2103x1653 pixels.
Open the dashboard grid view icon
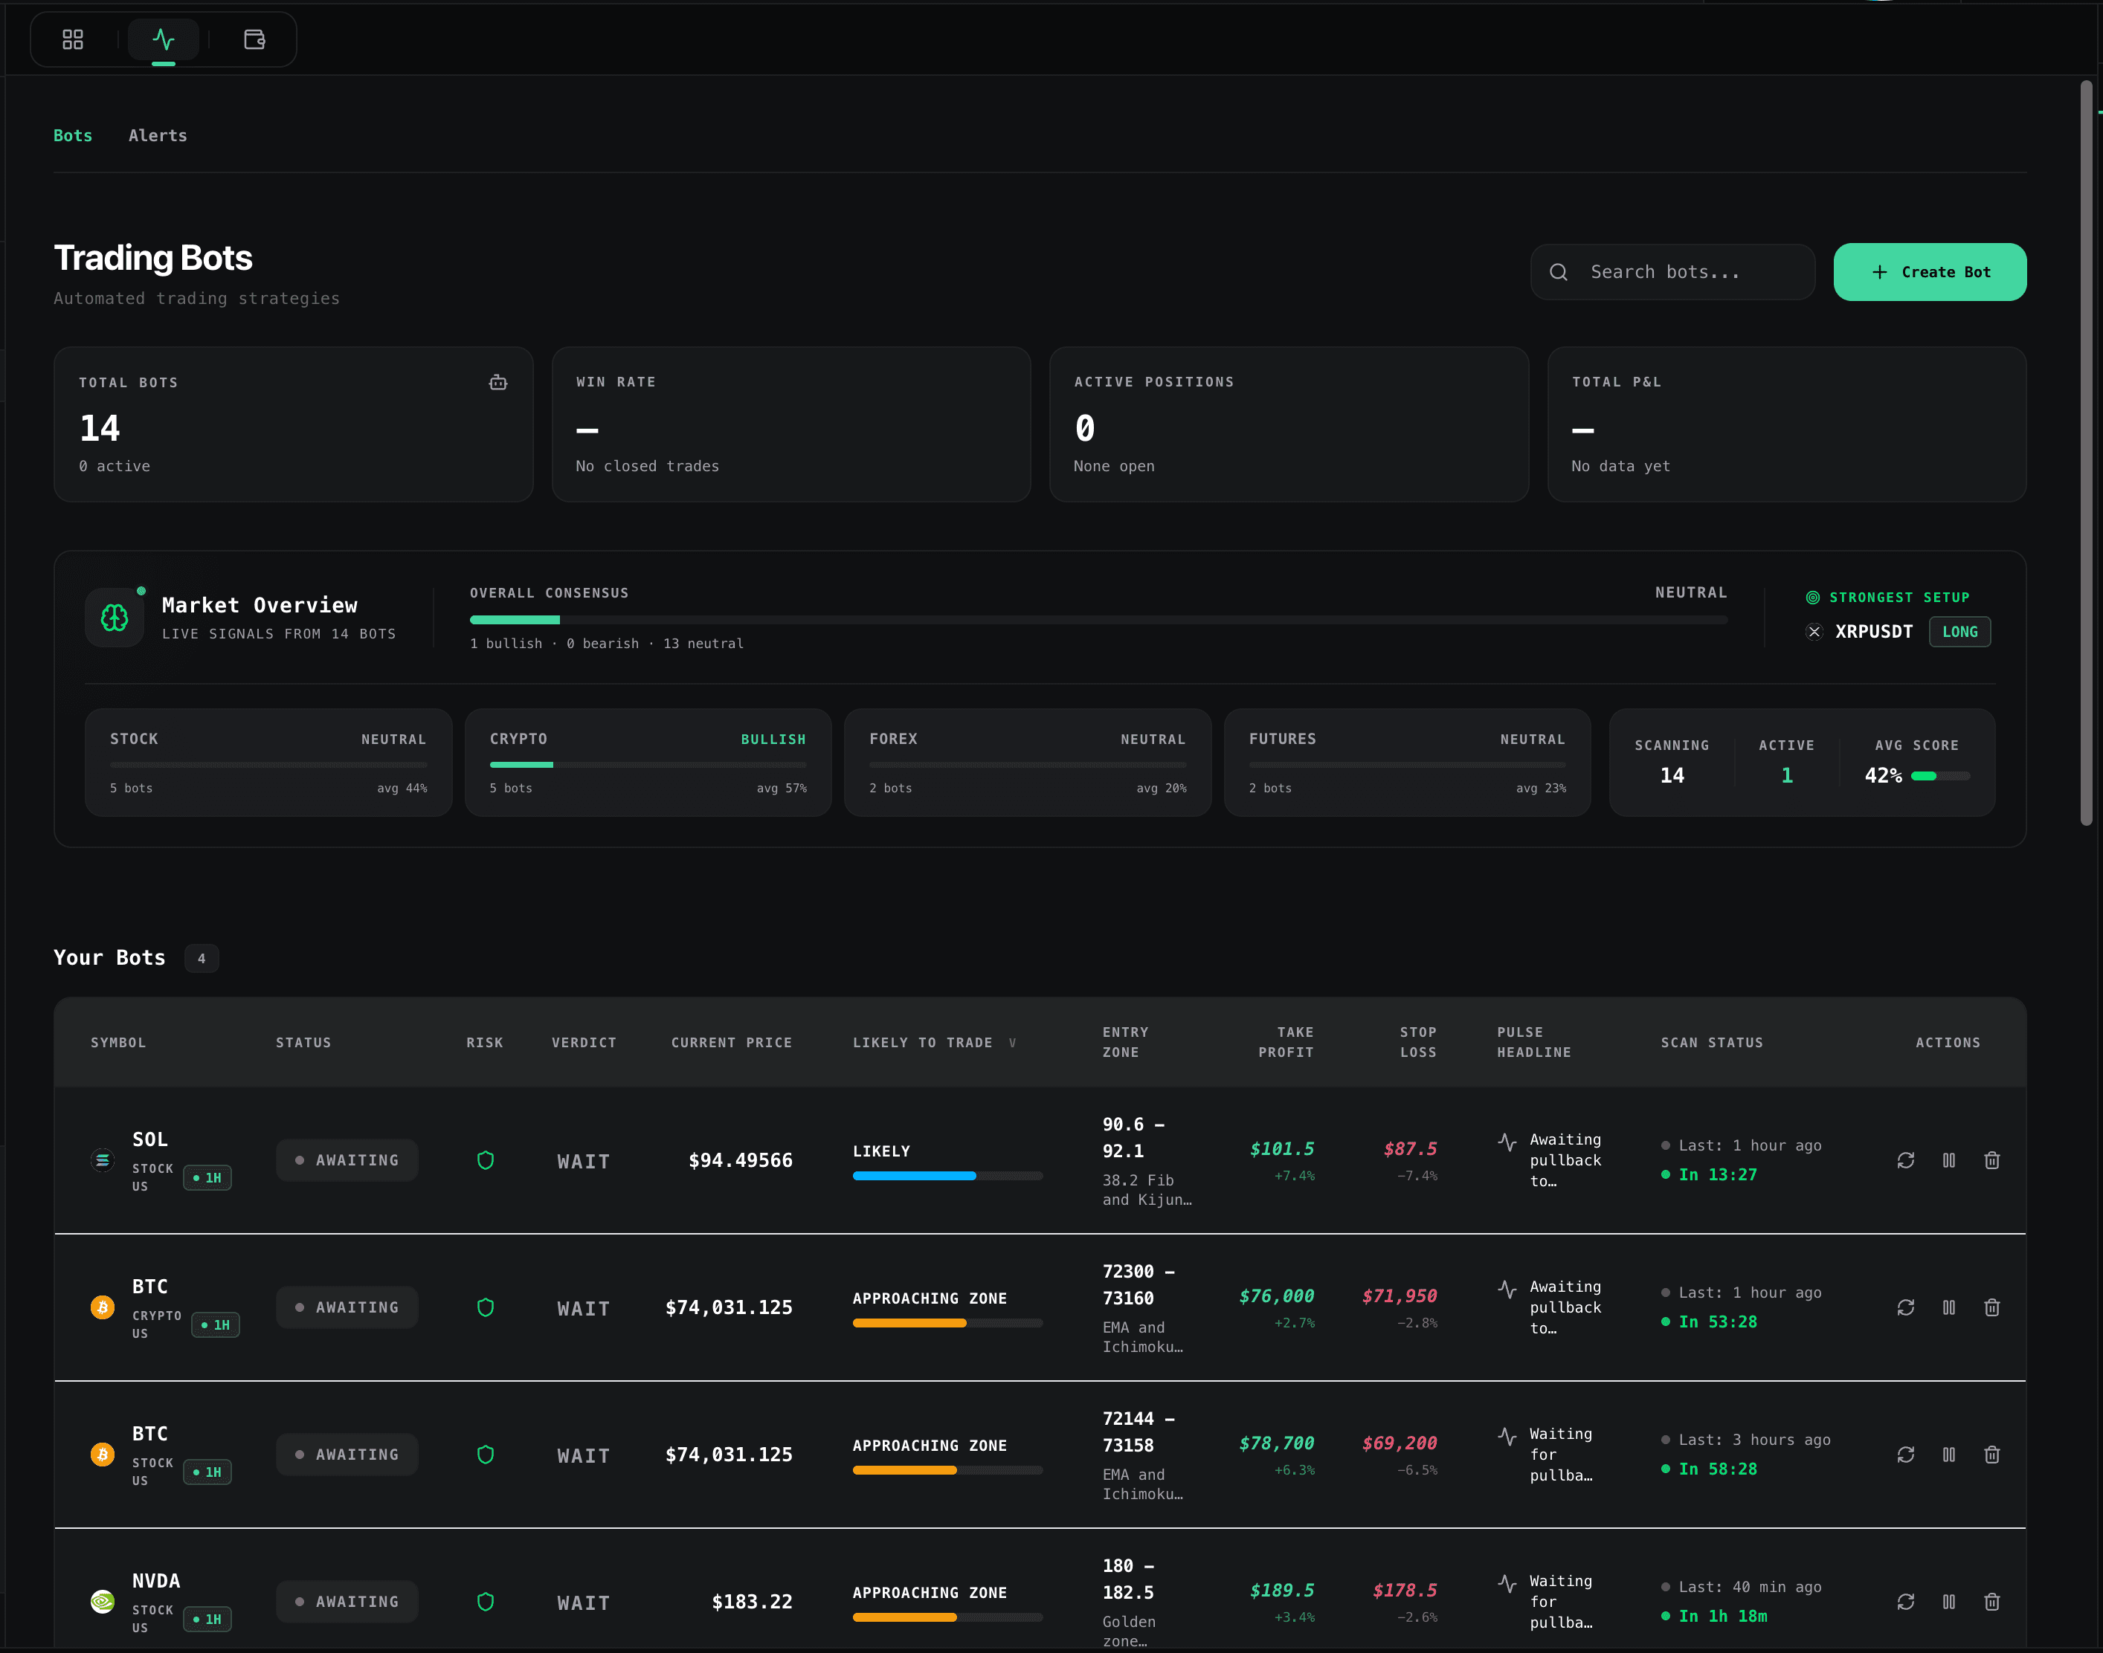[73, 39]
